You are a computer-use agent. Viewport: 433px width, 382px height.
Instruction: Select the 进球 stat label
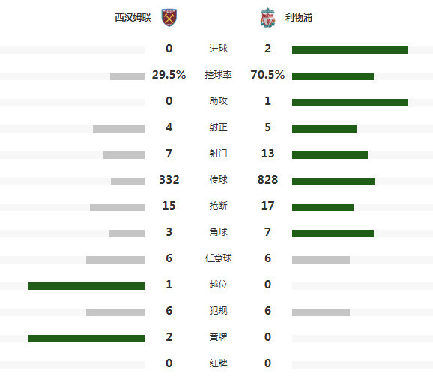218,49
